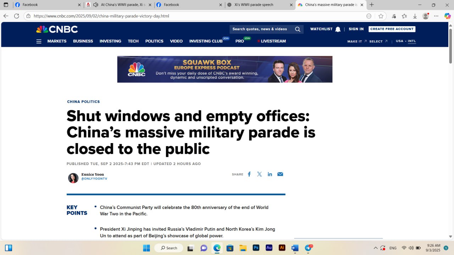Open MARKETS menu

57,41
